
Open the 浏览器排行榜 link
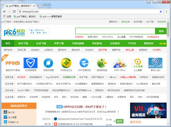tap(69, 77)
